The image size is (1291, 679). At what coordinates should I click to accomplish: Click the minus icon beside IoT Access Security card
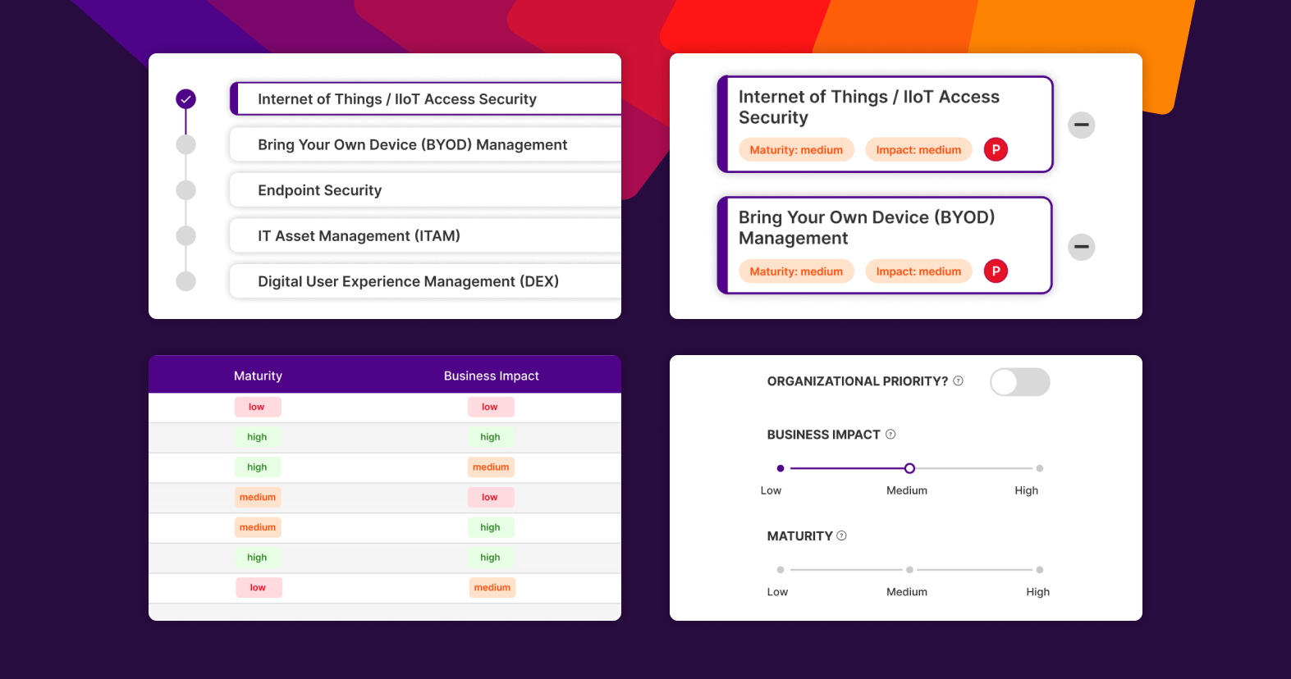tap(1081, 125)
